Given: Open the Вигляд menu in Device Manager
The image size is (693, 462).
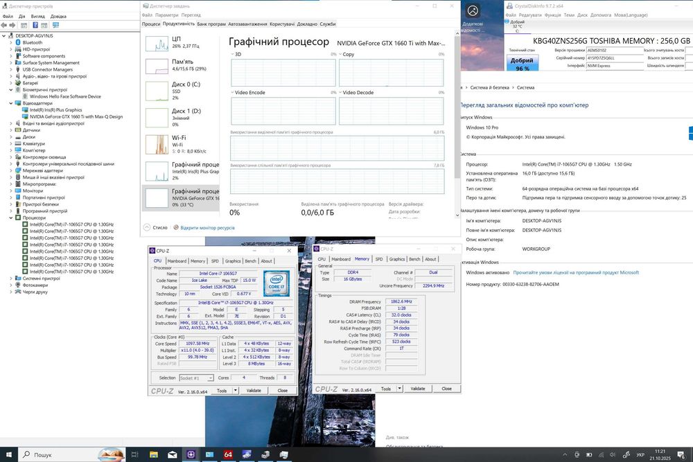Looking at the screenshot, I should (38, 16).
